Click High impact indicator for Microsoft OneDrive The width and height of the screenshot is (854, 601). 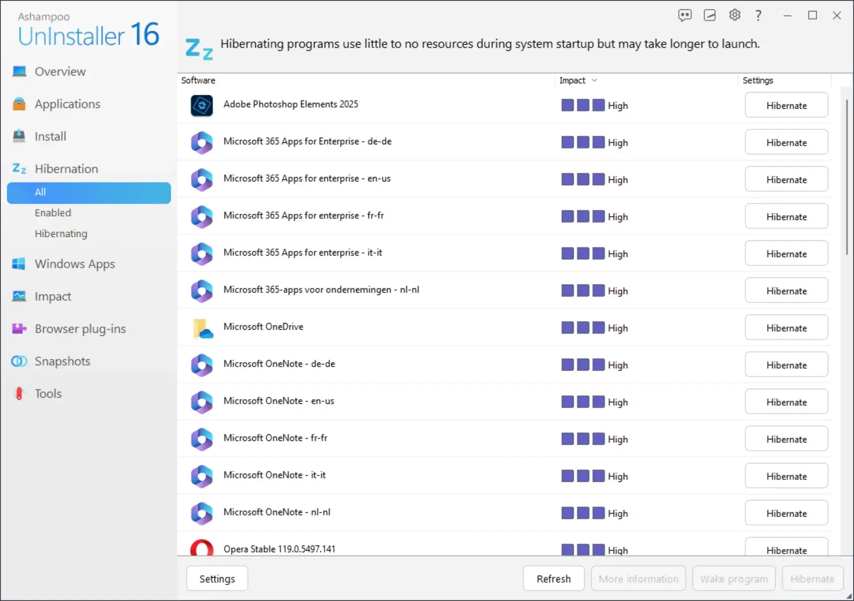point(594,328)
